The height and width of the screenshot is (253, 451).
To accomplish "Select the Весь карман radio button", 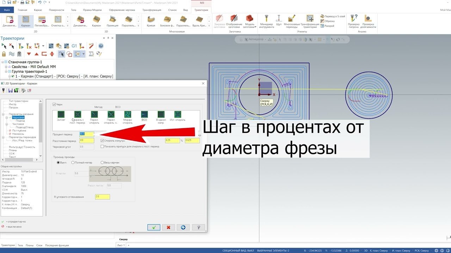I will [102, 163].
